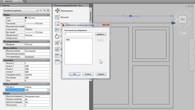Image resolution: width=195 pixels, height=110 pixels.
Task: Click ViewCube up arrow icon
Action: 177,20
